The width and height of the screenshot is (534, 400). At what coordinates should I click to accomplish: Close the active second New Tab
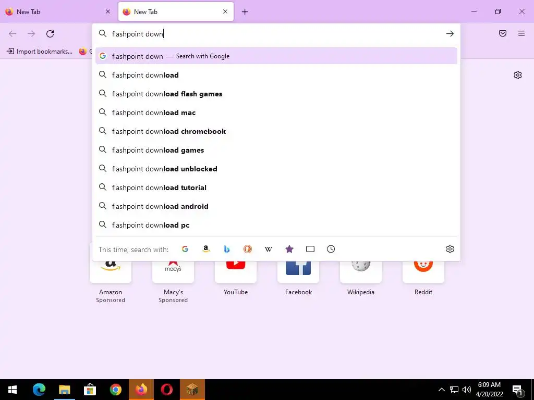coord(225,11)
